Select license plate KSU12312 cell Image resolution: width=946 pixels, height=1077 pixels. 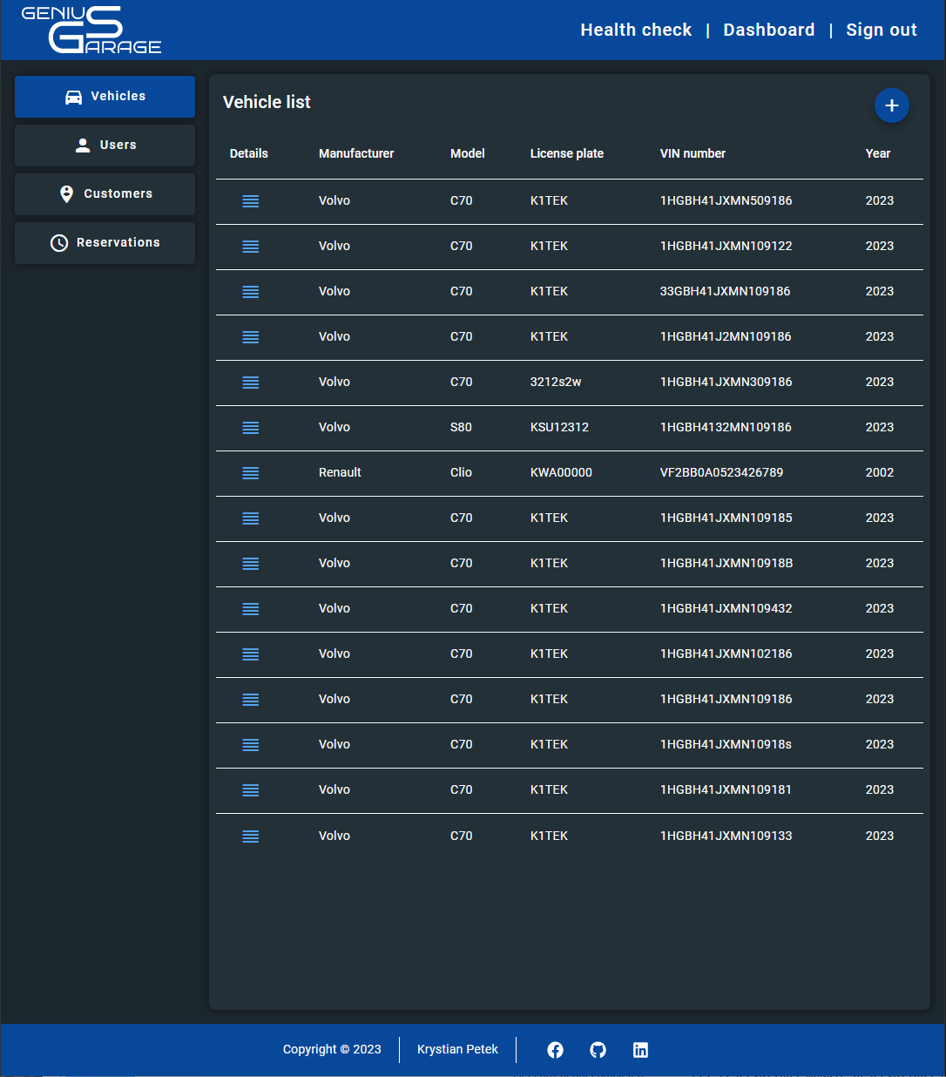[559, 427]
